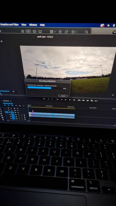Toggle V3 track output eye

point(17,108)
